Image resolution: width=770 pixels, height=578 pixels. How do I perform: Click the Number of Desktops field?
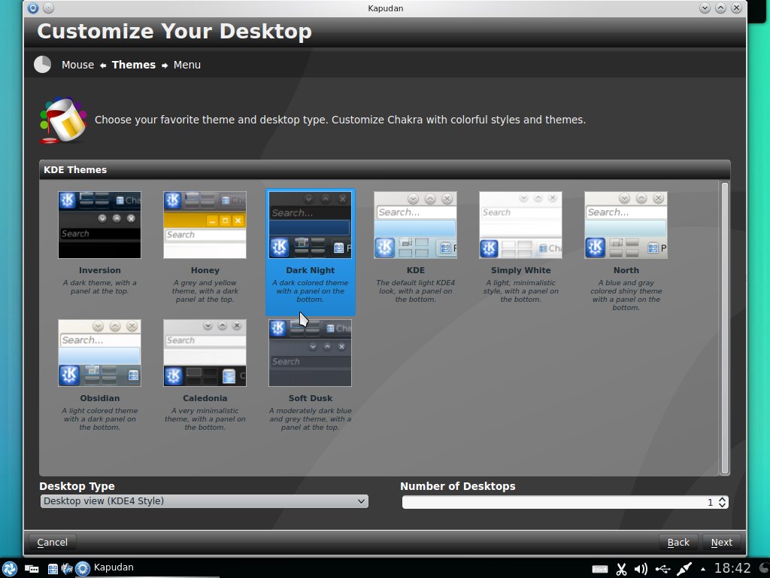(565, 502)
